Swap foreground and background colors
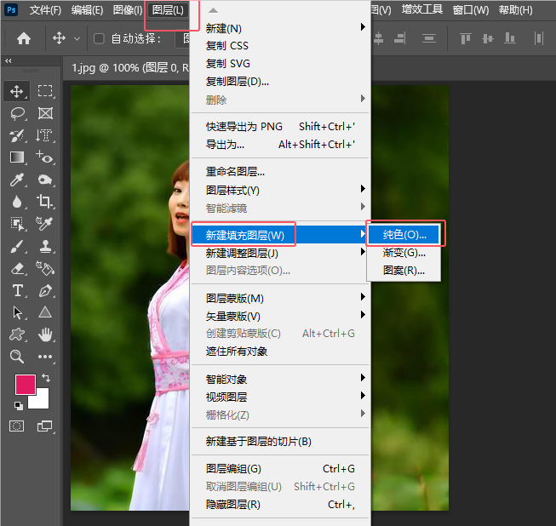The height and width of the screenshot is (526, 556). coord(46,378)
